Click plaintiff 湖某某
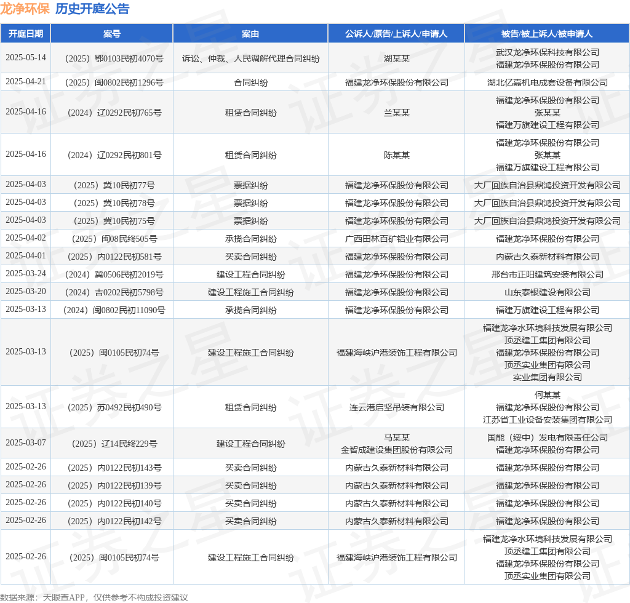This screenshot has height=603, width=630. [x=397, y=58]
